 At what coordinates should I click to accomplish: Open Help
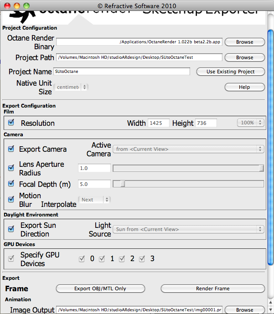(245, 87)
